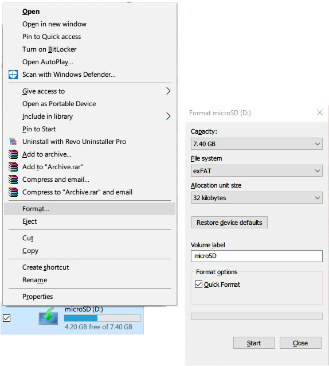Click the microSD (D:) drive label
The width and height of the screenshot is (329, 366).
click(x=84, y=309)
